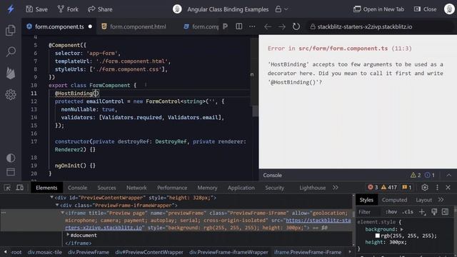Toggle the DevTools device toolbar
Image resolution: width=457 pixels, height=257 pixels.
pos(20,188)
